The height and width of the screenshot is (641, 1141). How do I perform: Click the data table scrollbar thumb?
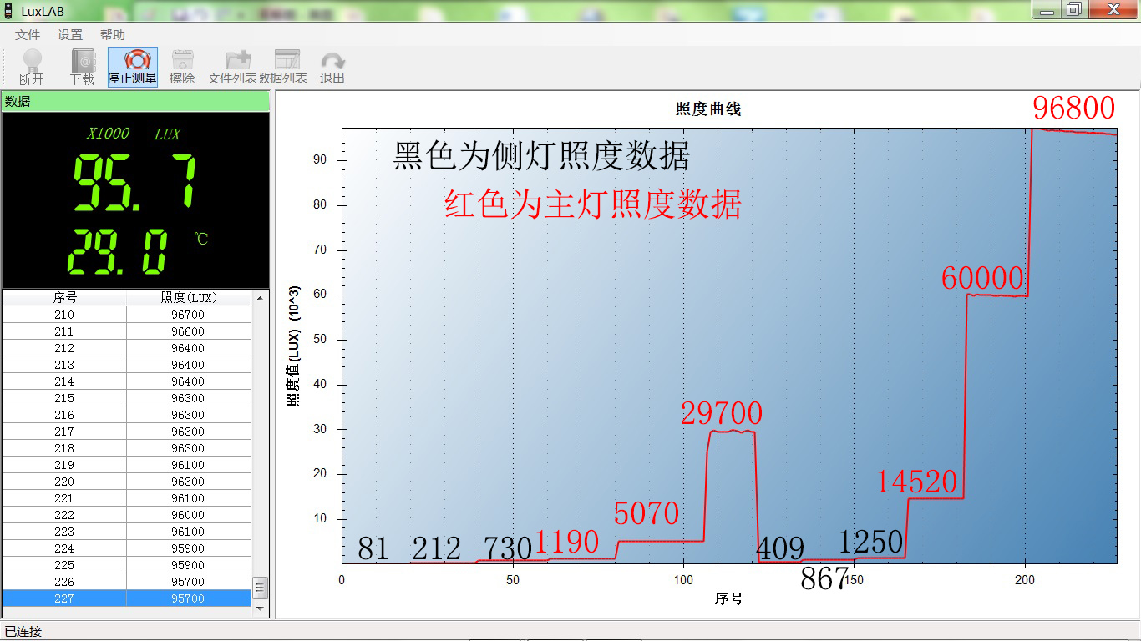pos(260,588)
